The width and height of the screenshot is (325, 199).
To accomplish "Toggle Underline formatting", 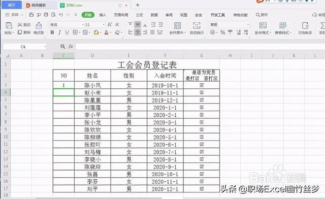I will (x=67, y=32).
